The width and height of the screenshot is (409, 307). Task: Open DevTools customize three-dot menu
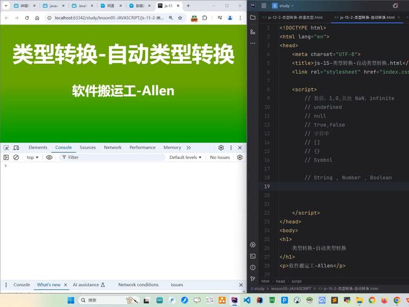click(x=231, y=147)
